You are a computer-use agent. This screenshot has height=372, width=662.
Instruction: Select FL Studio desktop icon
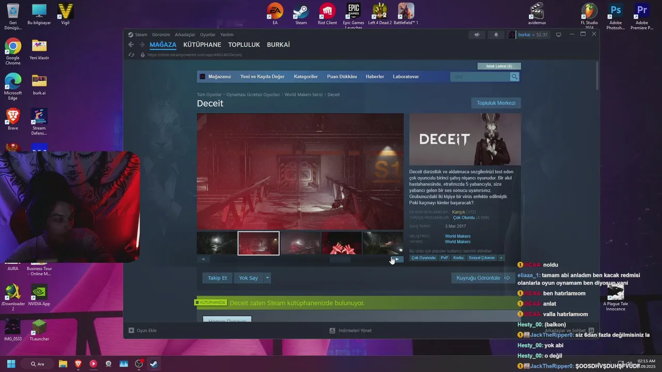tap(589, 16)
